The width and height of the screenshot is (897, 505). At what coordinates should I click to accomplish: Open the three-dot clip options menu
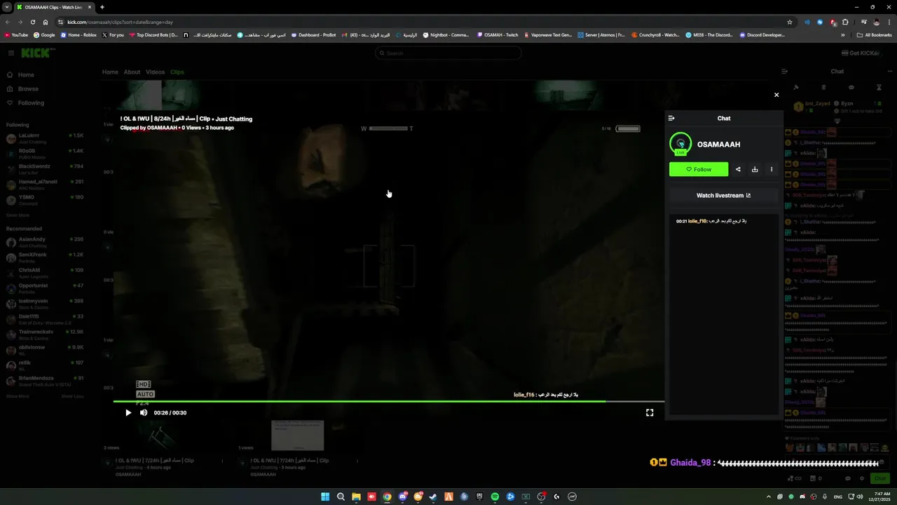pyautogui.click(x=772, y=169)
